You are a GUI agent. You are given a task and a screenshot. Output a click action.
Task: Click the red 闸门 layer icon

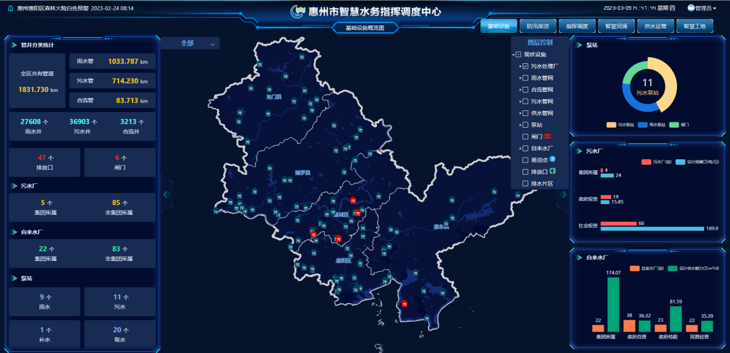pyautogui.click(x=547, y=137)
